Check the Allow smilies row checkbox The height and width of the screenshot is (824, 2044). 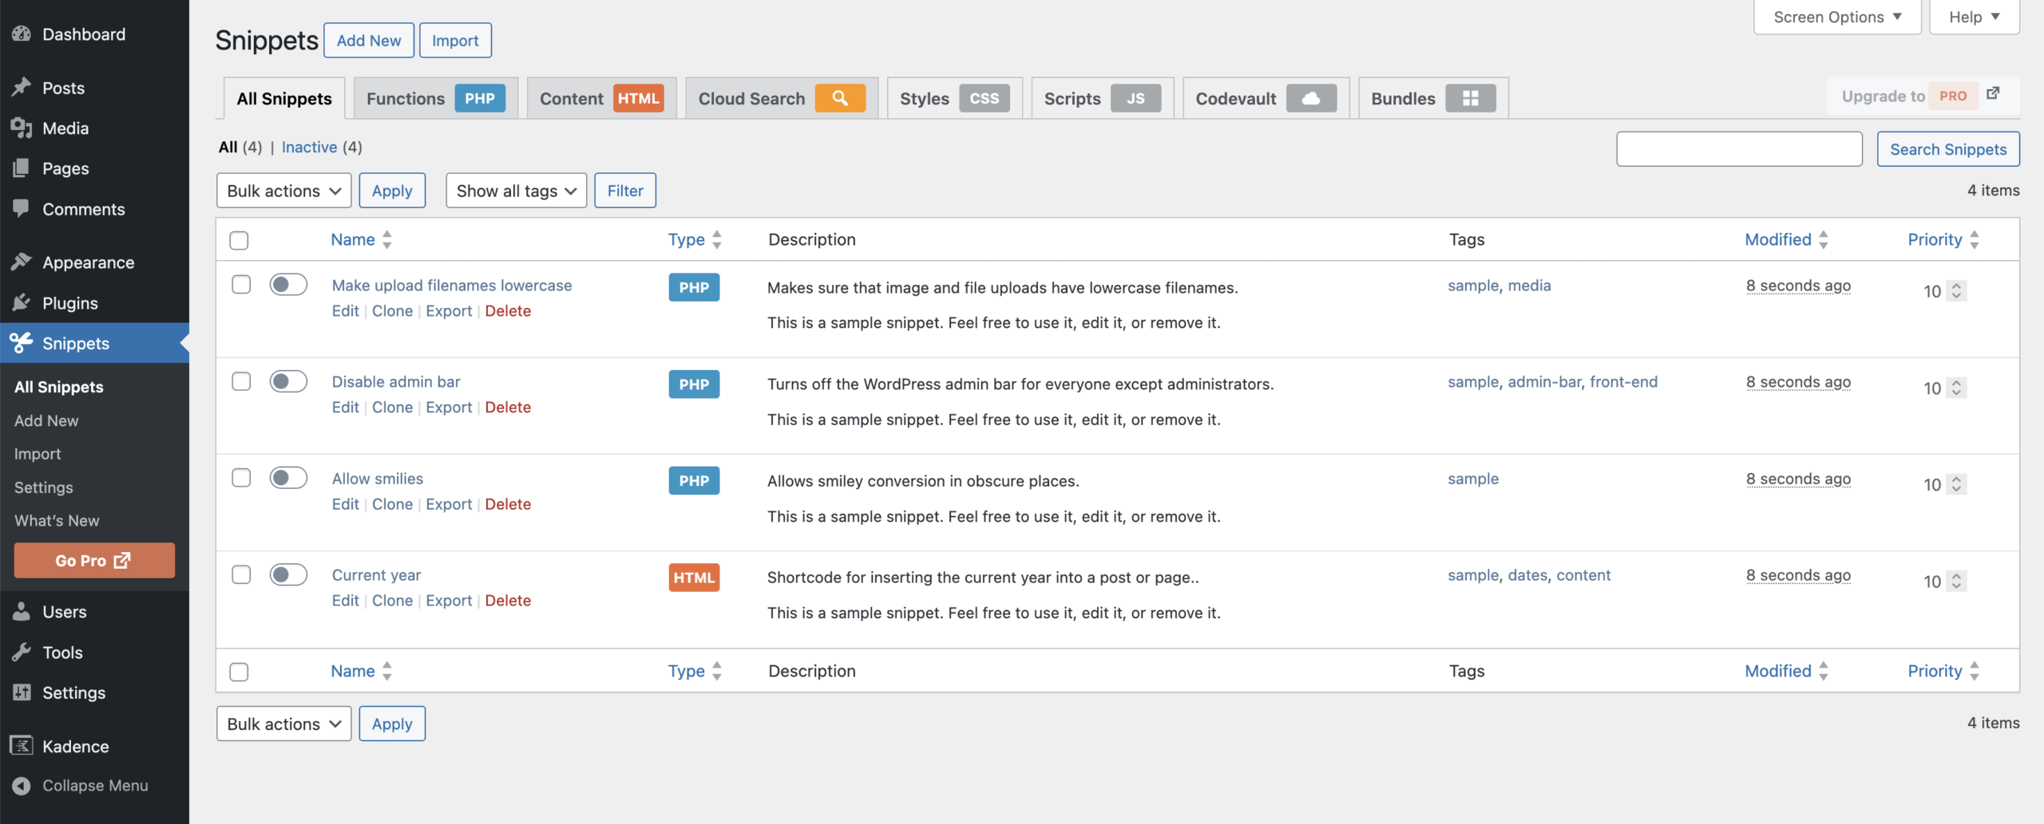[x=240, y=478]
